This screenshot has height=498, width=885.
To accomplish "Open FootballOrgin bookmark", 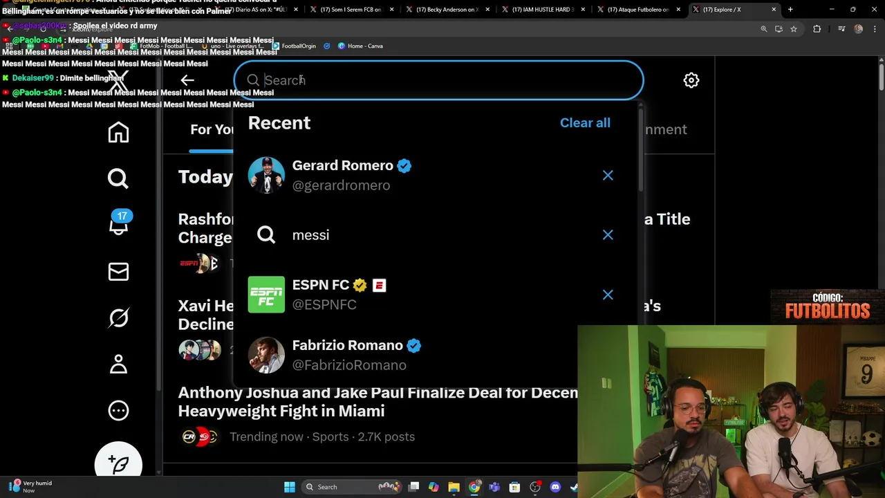I will point(294,46).
